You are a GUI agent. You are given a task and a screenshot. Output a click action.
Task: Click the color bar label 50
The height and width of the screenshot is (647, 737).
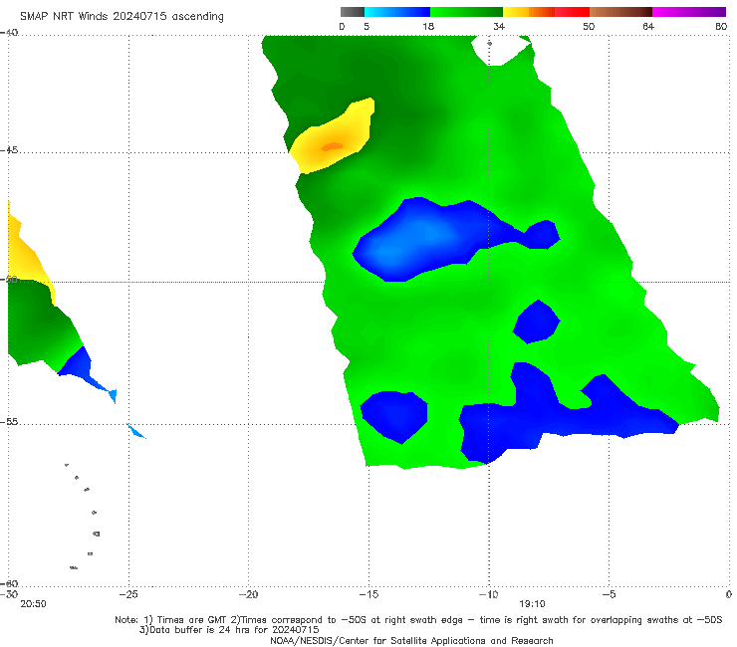[x=589, y=26]
